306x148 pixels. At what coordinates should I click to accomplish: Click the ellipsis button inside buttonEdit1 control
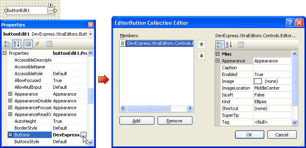click(51, 10)
